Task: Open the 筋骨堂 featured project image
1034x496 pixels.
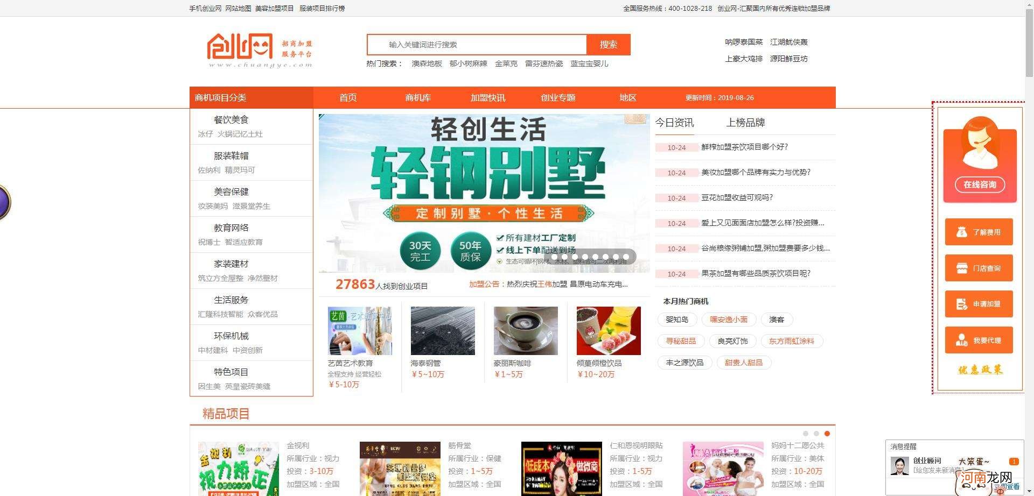Action: point(400,469)
